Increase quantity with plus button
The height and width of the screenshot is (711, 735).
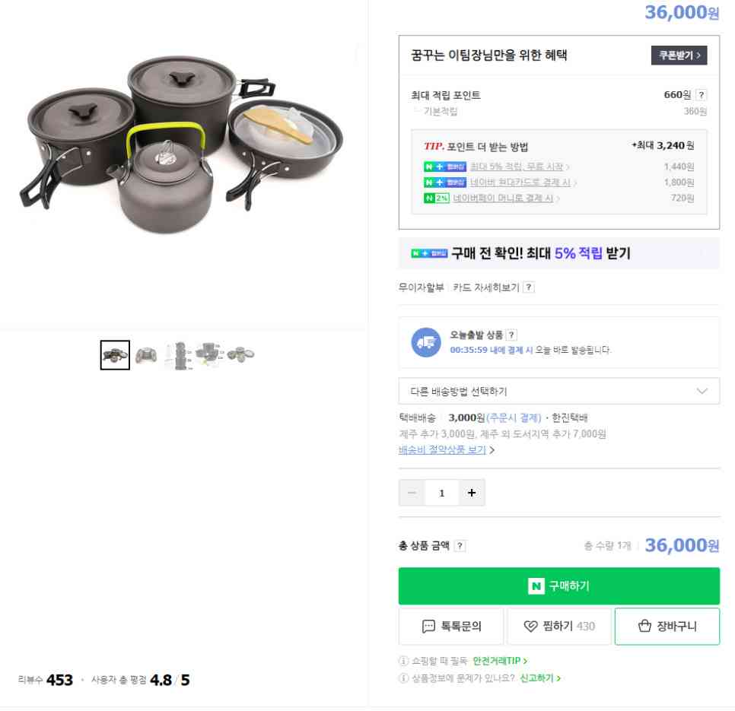coord(472,493)
